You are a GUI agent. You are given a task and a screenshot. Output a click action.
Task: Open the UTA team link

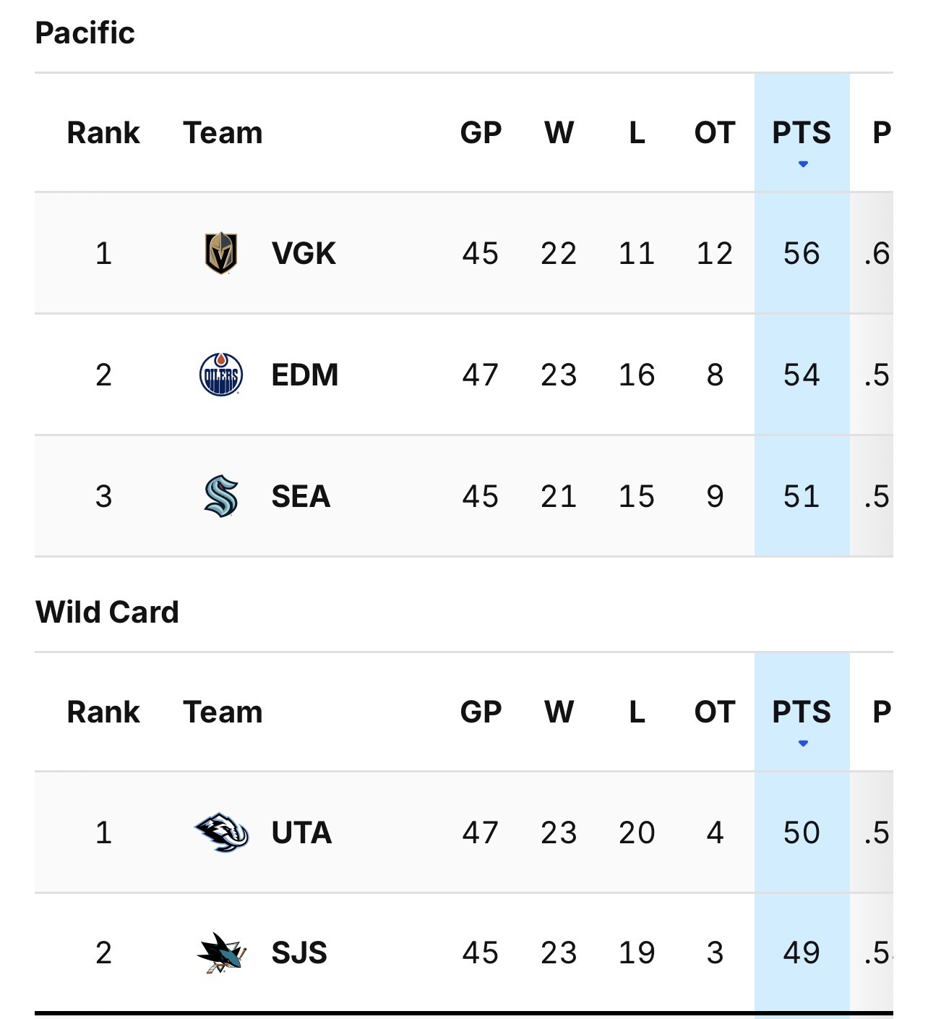coord(301,833)
